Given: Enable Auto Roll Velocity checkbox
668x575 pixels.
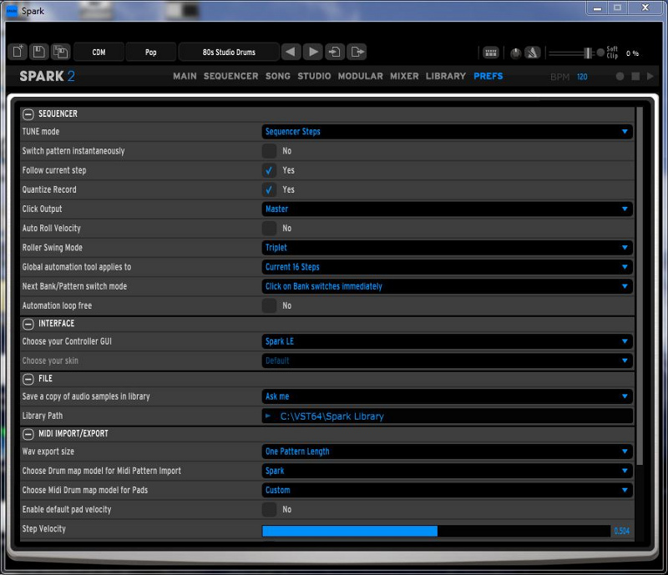Looking at the screenshot, I should (269, 229).
